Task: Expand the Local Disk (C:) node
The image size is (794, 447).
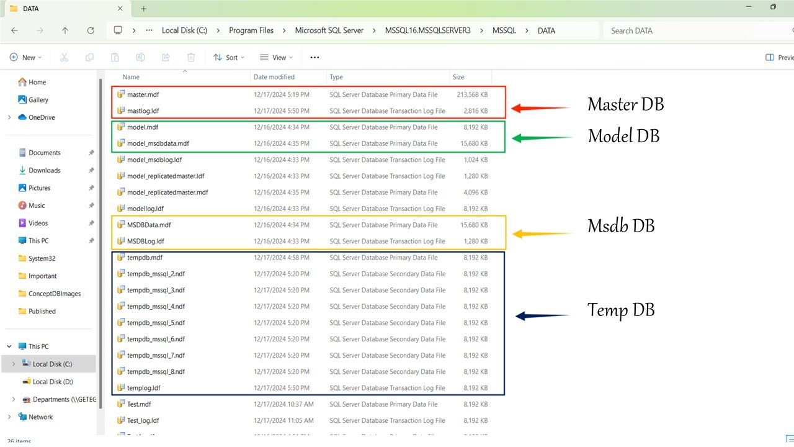Action: (x=14, y=364)
